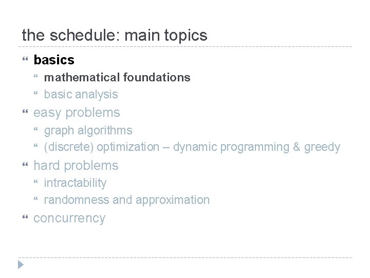Click the 'basic analysis' sub-item
Screen dimensions: 370x278
(x=81, y=95)
